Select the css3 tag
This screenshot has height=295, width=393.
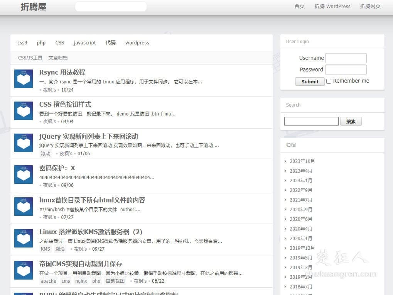pos(22,42)
